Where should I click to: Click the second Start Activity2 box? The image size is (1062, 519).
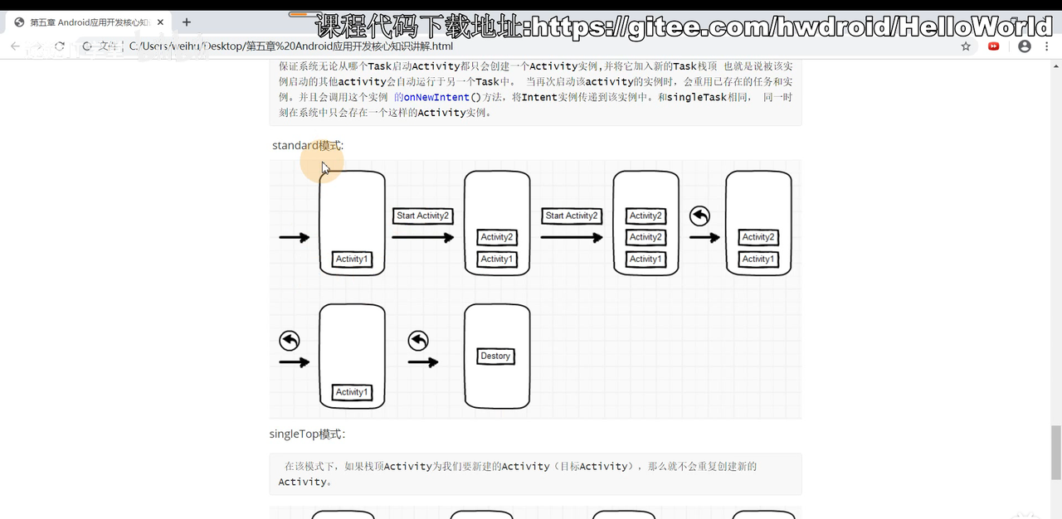572,216
